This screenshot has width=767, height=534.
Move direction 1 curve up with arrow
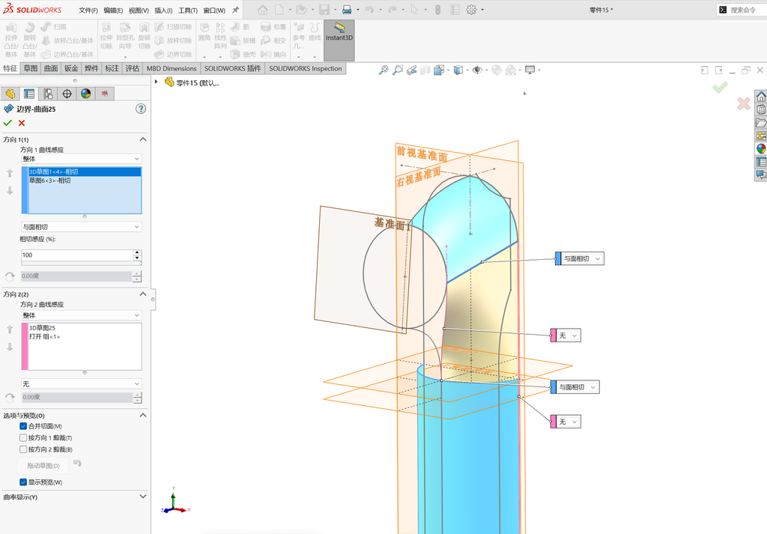[10, 173]
